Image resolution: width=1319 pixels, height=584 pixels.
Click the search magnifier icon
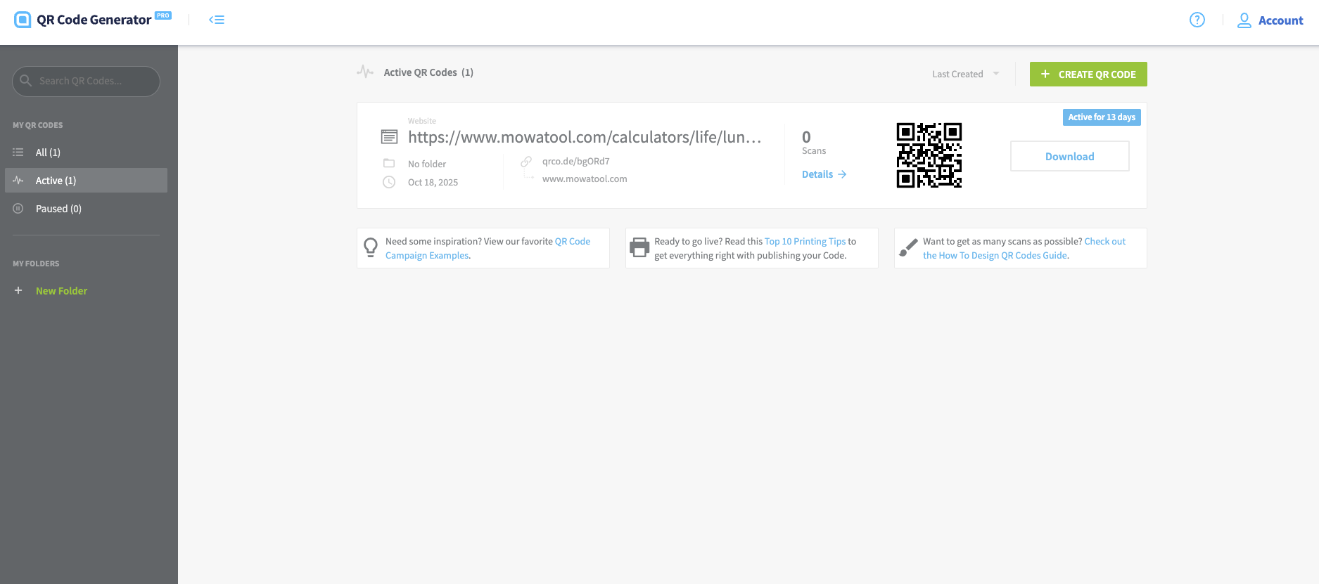(x=26, y=81)
